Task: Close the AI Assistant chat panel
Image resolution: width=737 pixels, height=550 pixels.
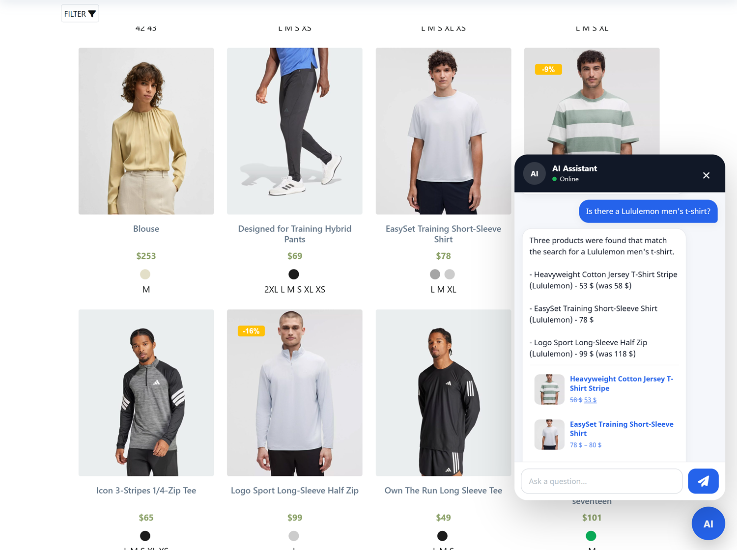Action: coord(706,175)
